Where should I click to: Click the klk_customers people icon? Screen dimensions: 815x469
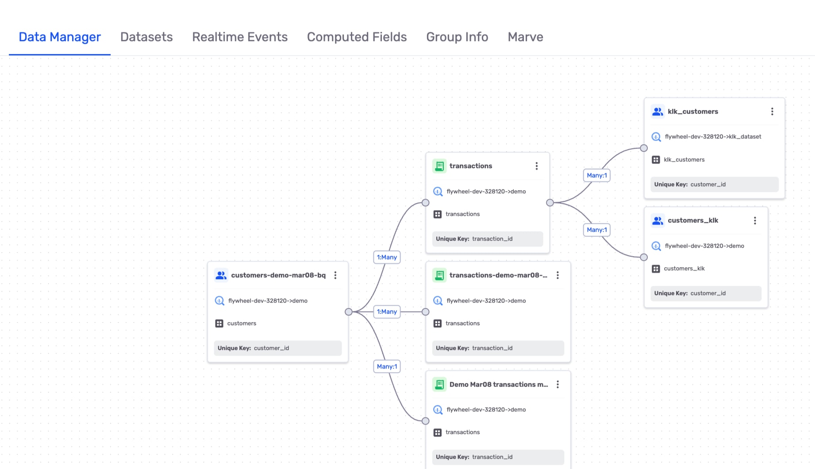[x=657, y=111]
